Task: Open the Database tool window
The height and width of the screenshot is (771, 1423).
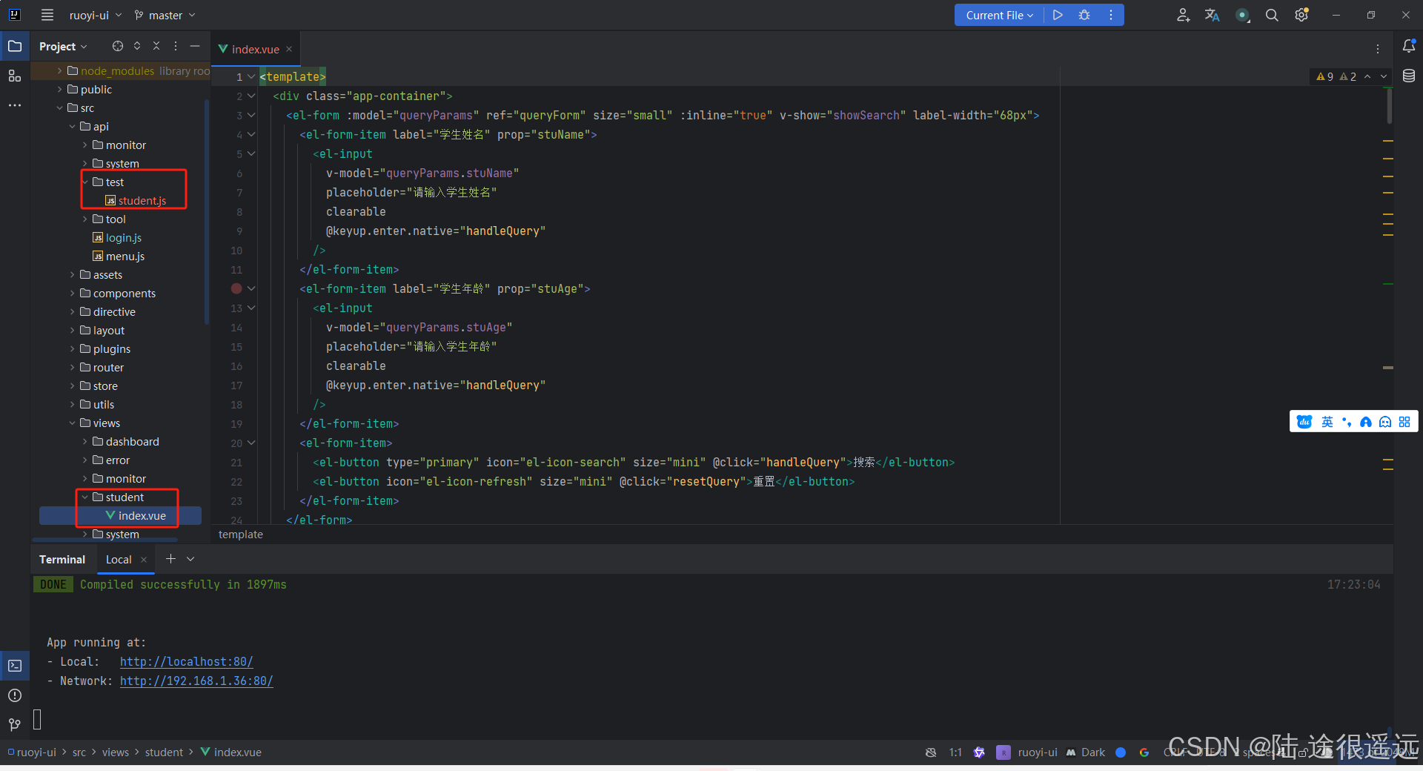Action: tap(1409, 76)
